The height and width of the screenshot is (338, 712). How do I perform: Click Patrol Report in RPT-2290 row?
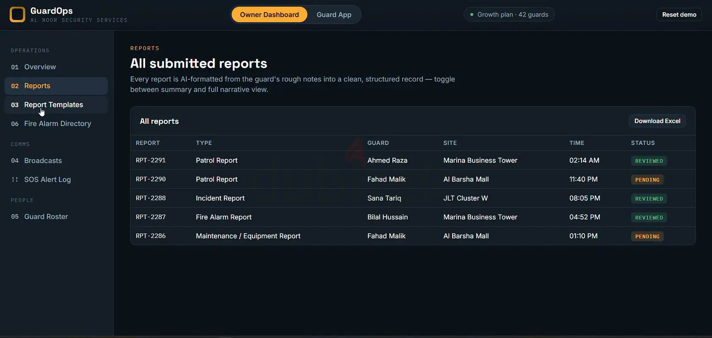(x=217, y=180)
